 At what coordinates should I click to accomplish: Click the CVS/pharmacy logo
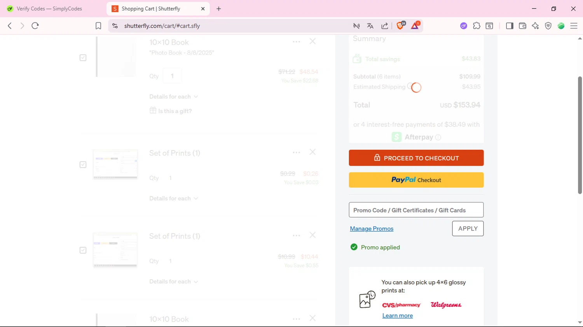click(401, 305)
